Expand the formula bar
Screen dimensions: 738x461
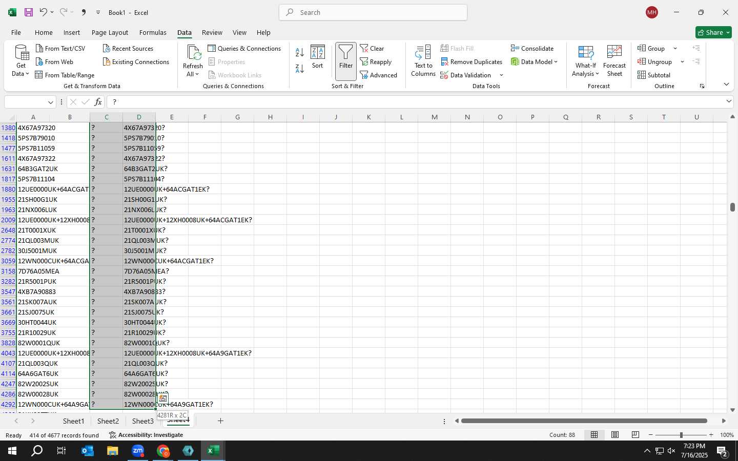click(729, 101)
